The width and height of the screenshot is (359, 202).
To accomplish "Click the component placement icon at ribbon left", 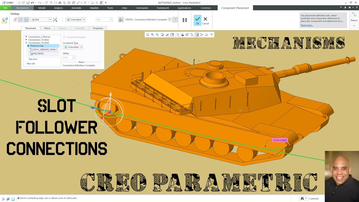I will click(x=4, y=20).
